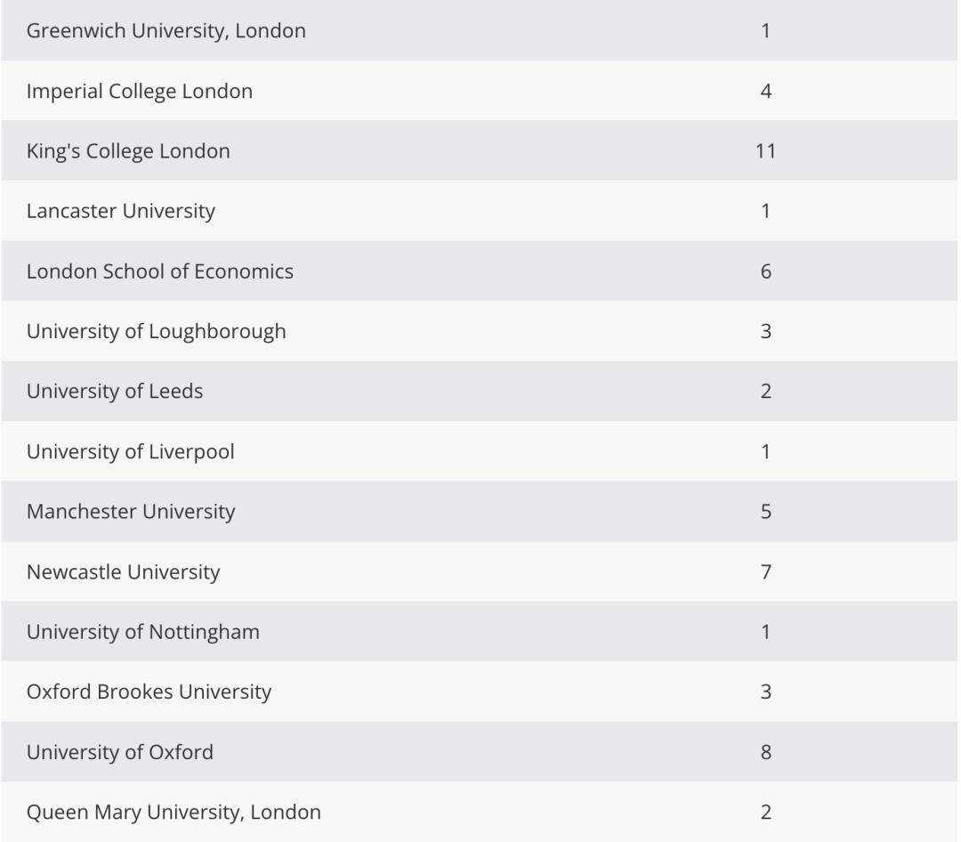
Task: Click the University of Leeds row
Action: [x=114, y=391]
